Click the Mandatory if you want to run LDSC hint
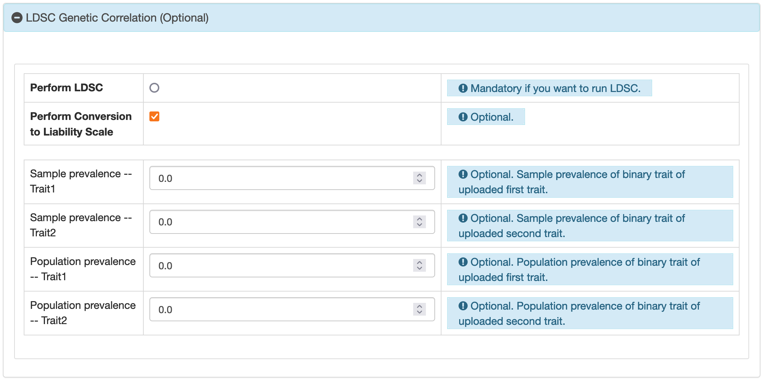 click(x=555, y=88)
